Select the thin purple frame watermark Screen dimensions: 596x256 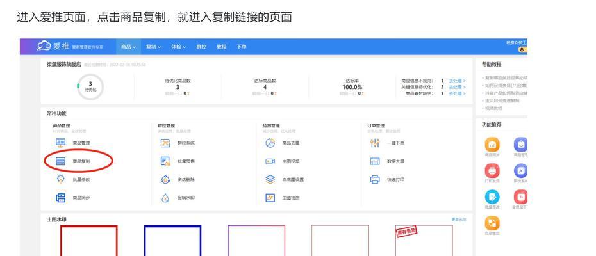pos(256,241)
